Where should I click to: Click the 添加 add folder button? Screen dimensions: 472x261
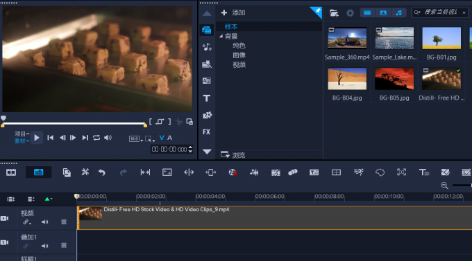click(233, 12)
